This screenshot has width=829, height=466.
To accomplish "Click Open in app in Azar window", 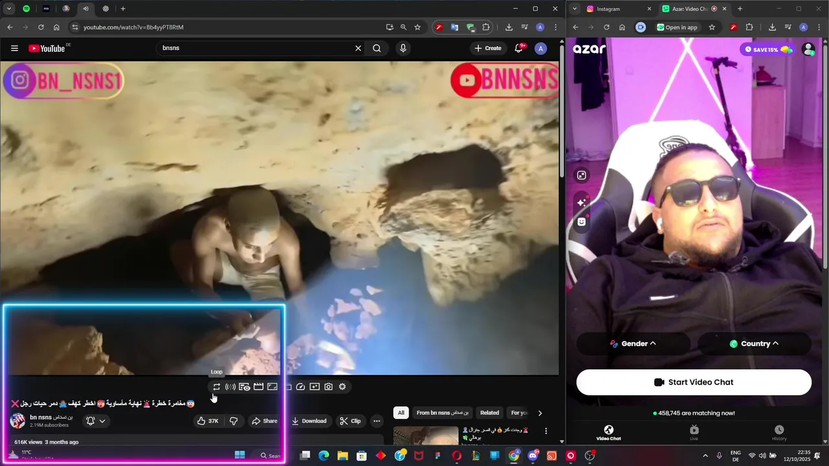I will click(x=677, y=27).
